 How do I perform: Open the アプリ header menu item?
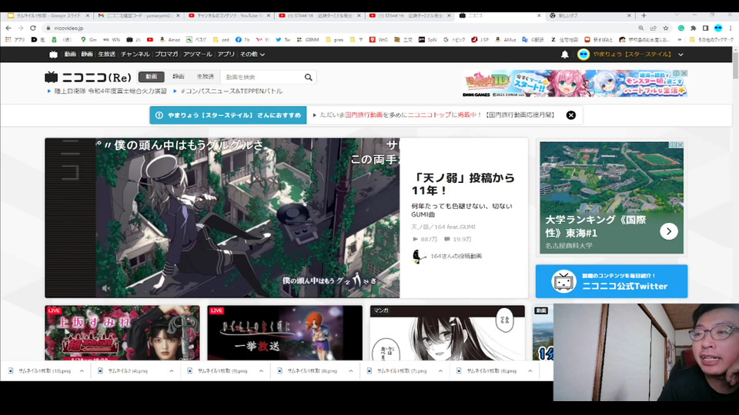[226, 55]
